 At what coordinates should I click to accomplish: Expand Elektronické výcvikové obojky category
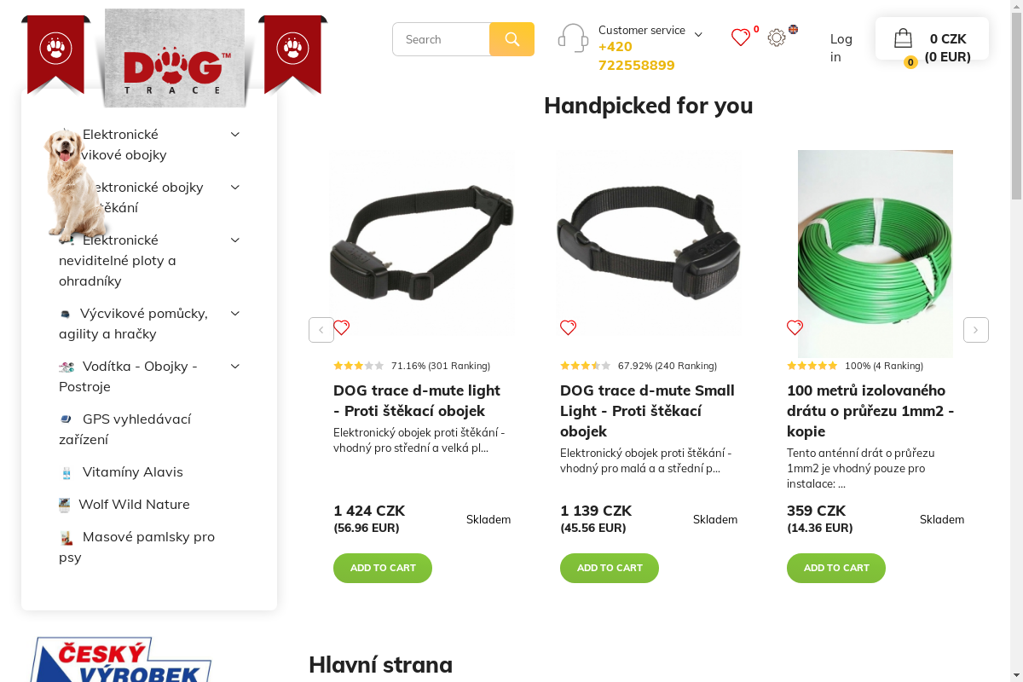(235, 134)
